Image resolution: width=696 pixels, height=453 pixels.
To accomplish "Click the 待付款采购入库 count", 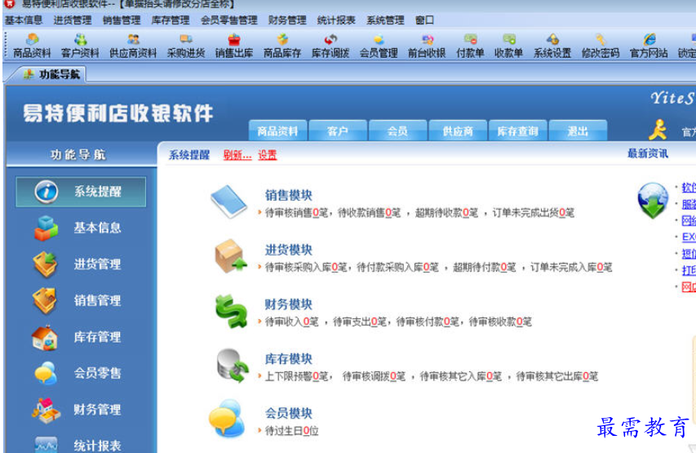I will 426,268.
